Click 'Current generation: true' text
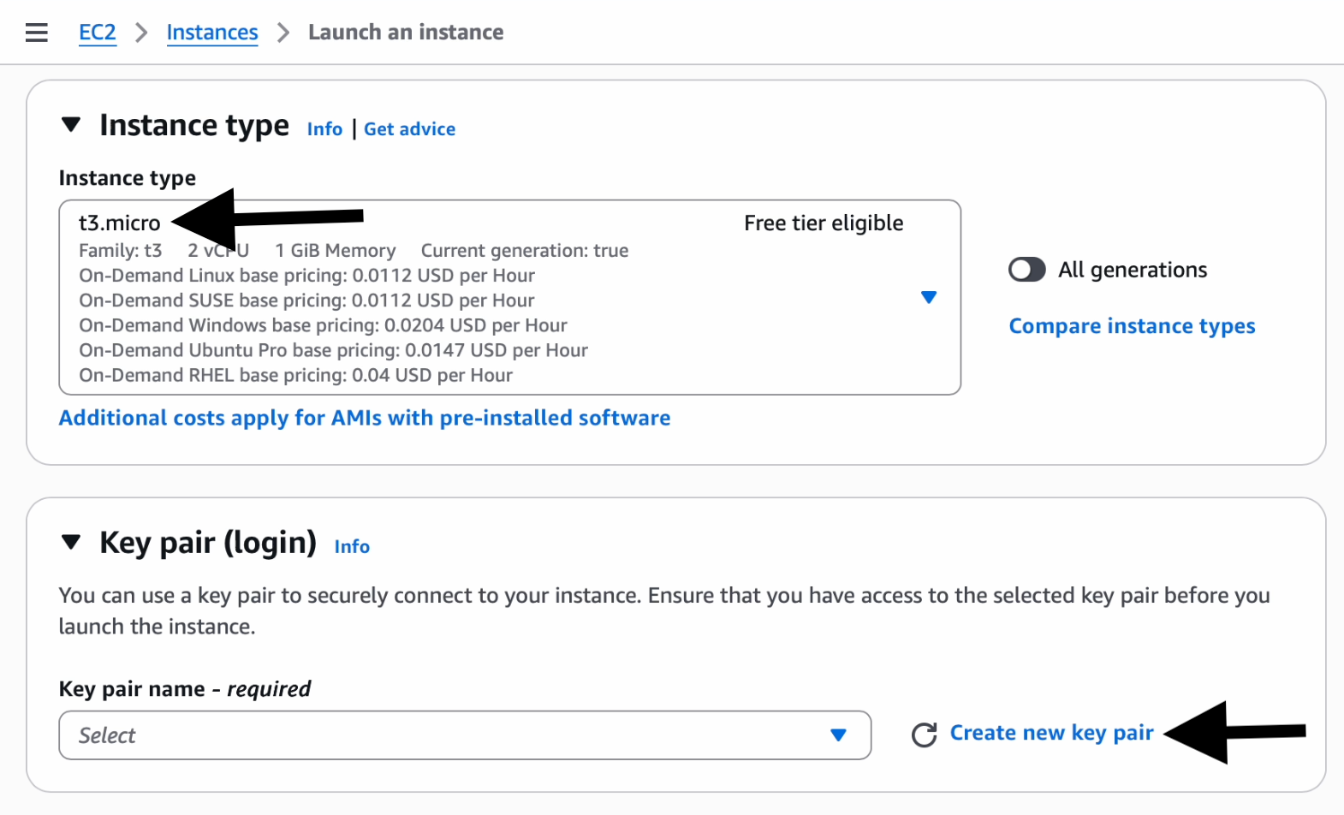The width and height of the screenshot is (1344, 815). tap(525, 251)
